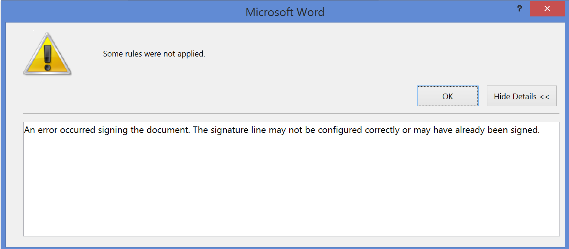Click the exclamation mark inside warning triangle
Image resolution: width=569 pixels, height=249 pixels.
(47, 57)
